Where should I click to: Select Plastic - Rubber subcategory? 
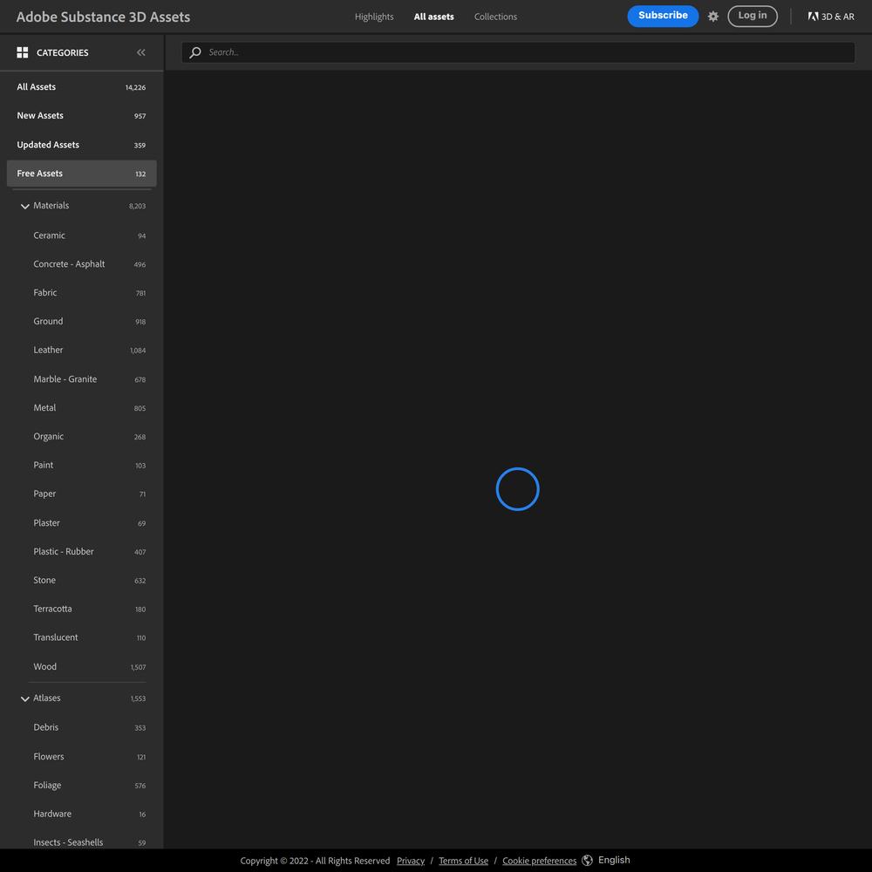[81, 552]
